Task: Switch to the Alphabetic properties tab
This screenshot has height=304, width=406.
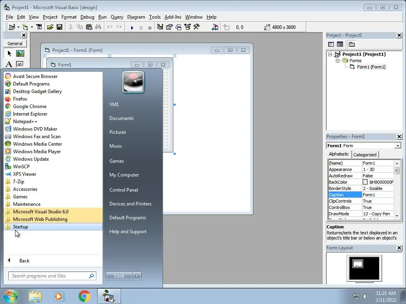Action: [x=339, y=154]
